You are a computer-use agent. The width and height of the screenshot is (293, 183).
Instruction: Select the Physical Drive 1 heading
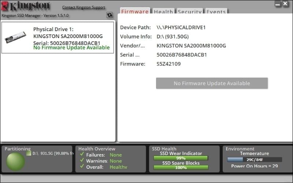coord(53,29)
